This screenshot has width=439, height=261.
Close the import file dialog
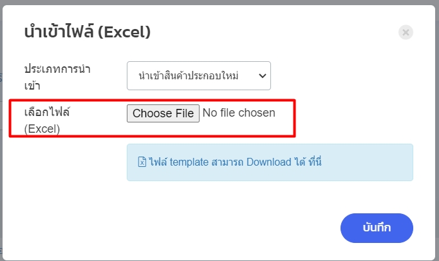[406, 32]
